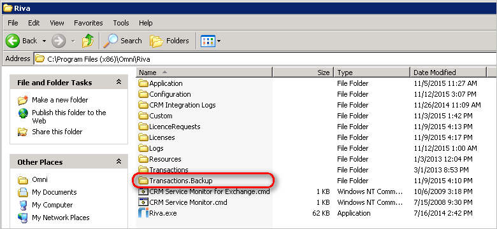Click Share this folder link

57,132
